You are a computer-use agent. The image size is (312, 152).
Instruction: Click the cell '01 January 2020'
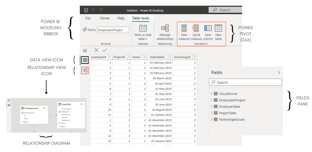[x=160, y=141]
